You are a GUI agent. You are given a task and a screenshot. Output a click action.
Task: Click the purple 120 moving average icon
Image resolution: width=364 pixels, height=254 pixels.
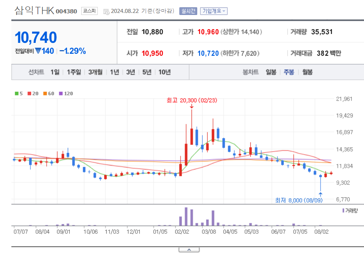pyautogui.click(x=60, y=93)
